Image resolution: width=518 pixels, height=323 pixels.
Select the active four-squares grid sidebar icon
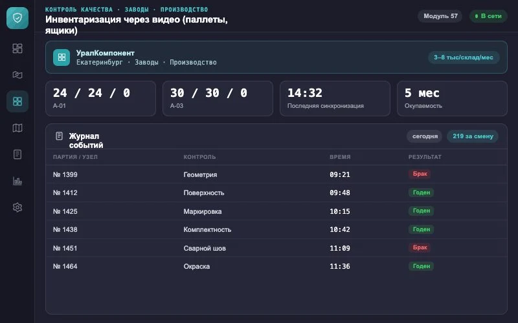(17, 101)
